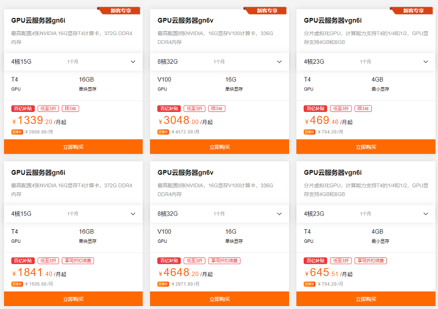Click the ¥1339.20 /月起 price
The height and width of the screenshot is (309, 438).
[x=39, y=120]
